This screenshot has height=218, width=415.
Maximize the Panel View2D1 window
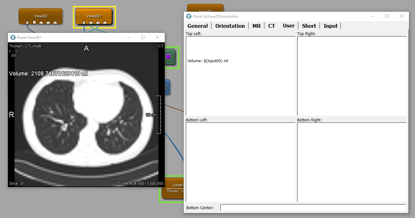click(143, 37)
